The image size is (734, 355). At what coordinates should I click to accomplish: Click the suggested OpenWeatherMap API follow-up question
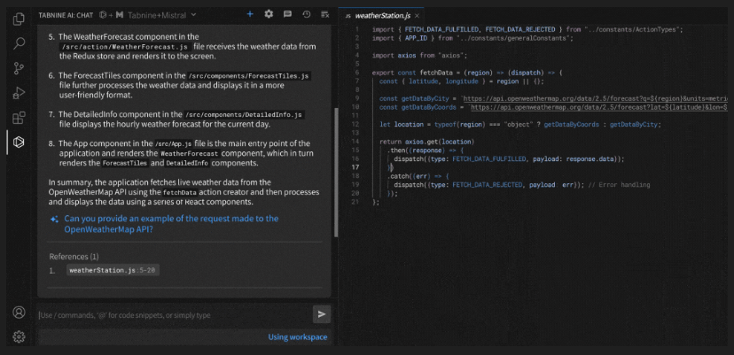(170, 223)
